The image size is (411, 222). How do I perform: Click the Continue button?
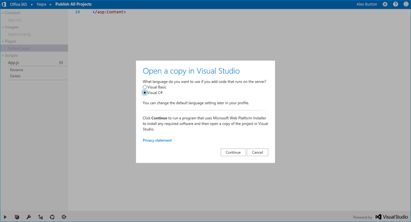coord(233,152)
